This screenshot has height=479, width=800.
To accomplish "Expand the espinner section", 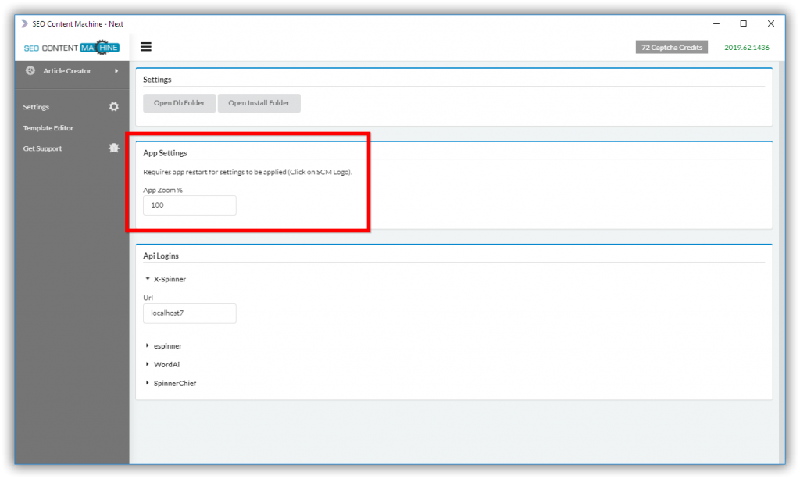I will coord(148,345).
